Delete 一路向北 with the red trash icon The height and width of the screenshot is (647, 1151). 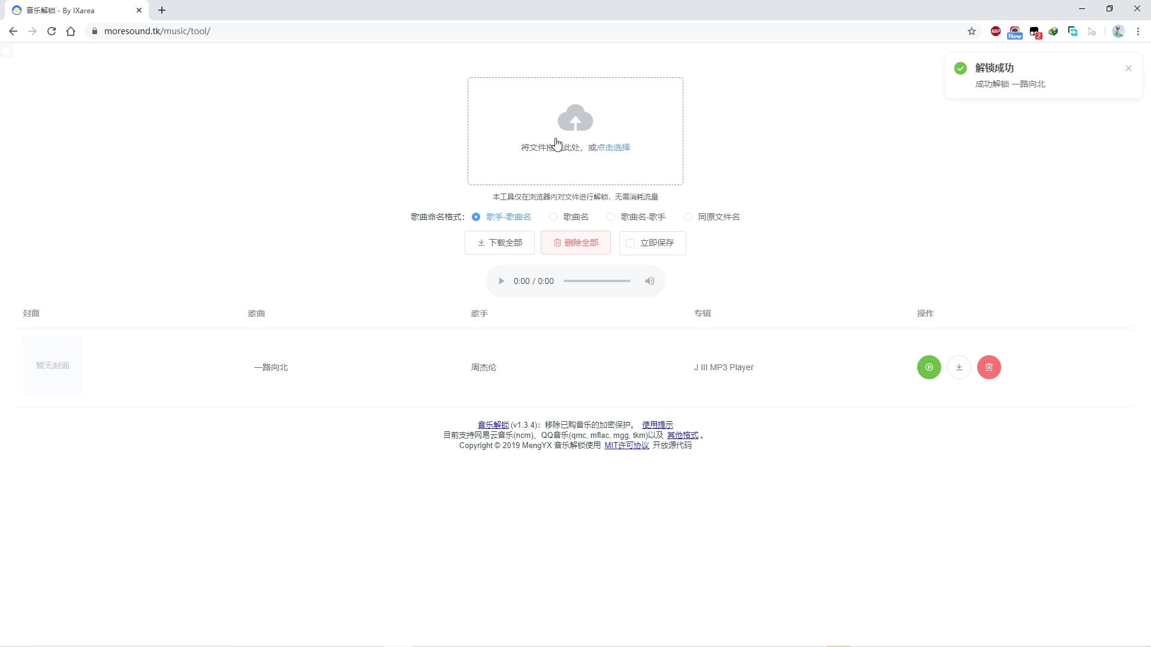[989, 367]
